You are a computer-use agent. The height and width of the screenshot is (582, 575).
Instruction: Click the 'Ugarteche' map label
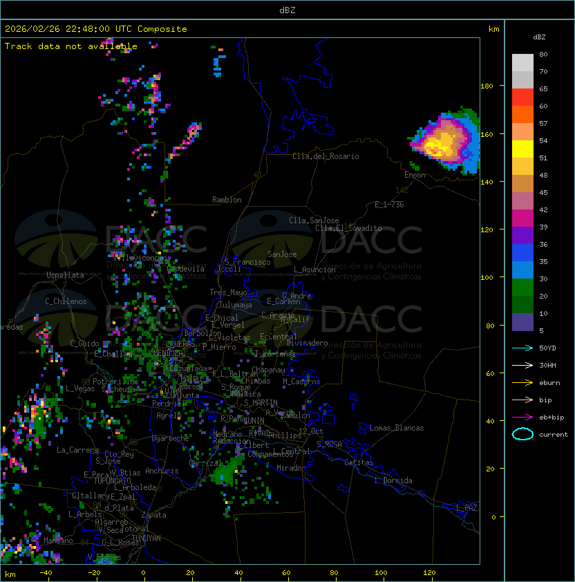(171, 438)
